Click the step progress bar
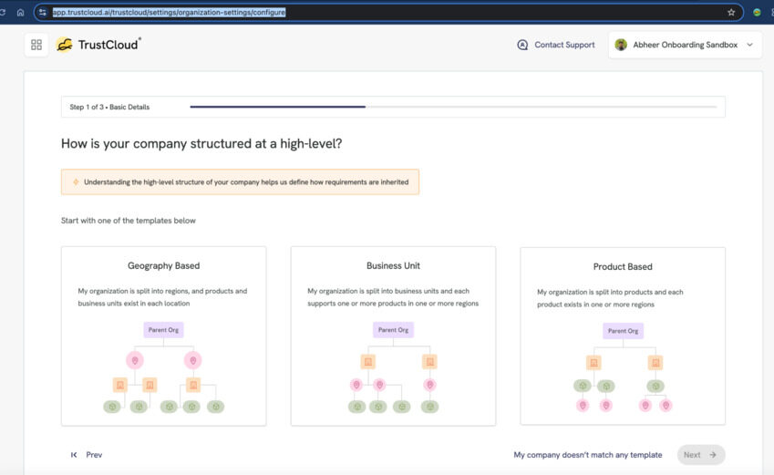The height and width of the screenshot is (475, 774). (453, 107)
